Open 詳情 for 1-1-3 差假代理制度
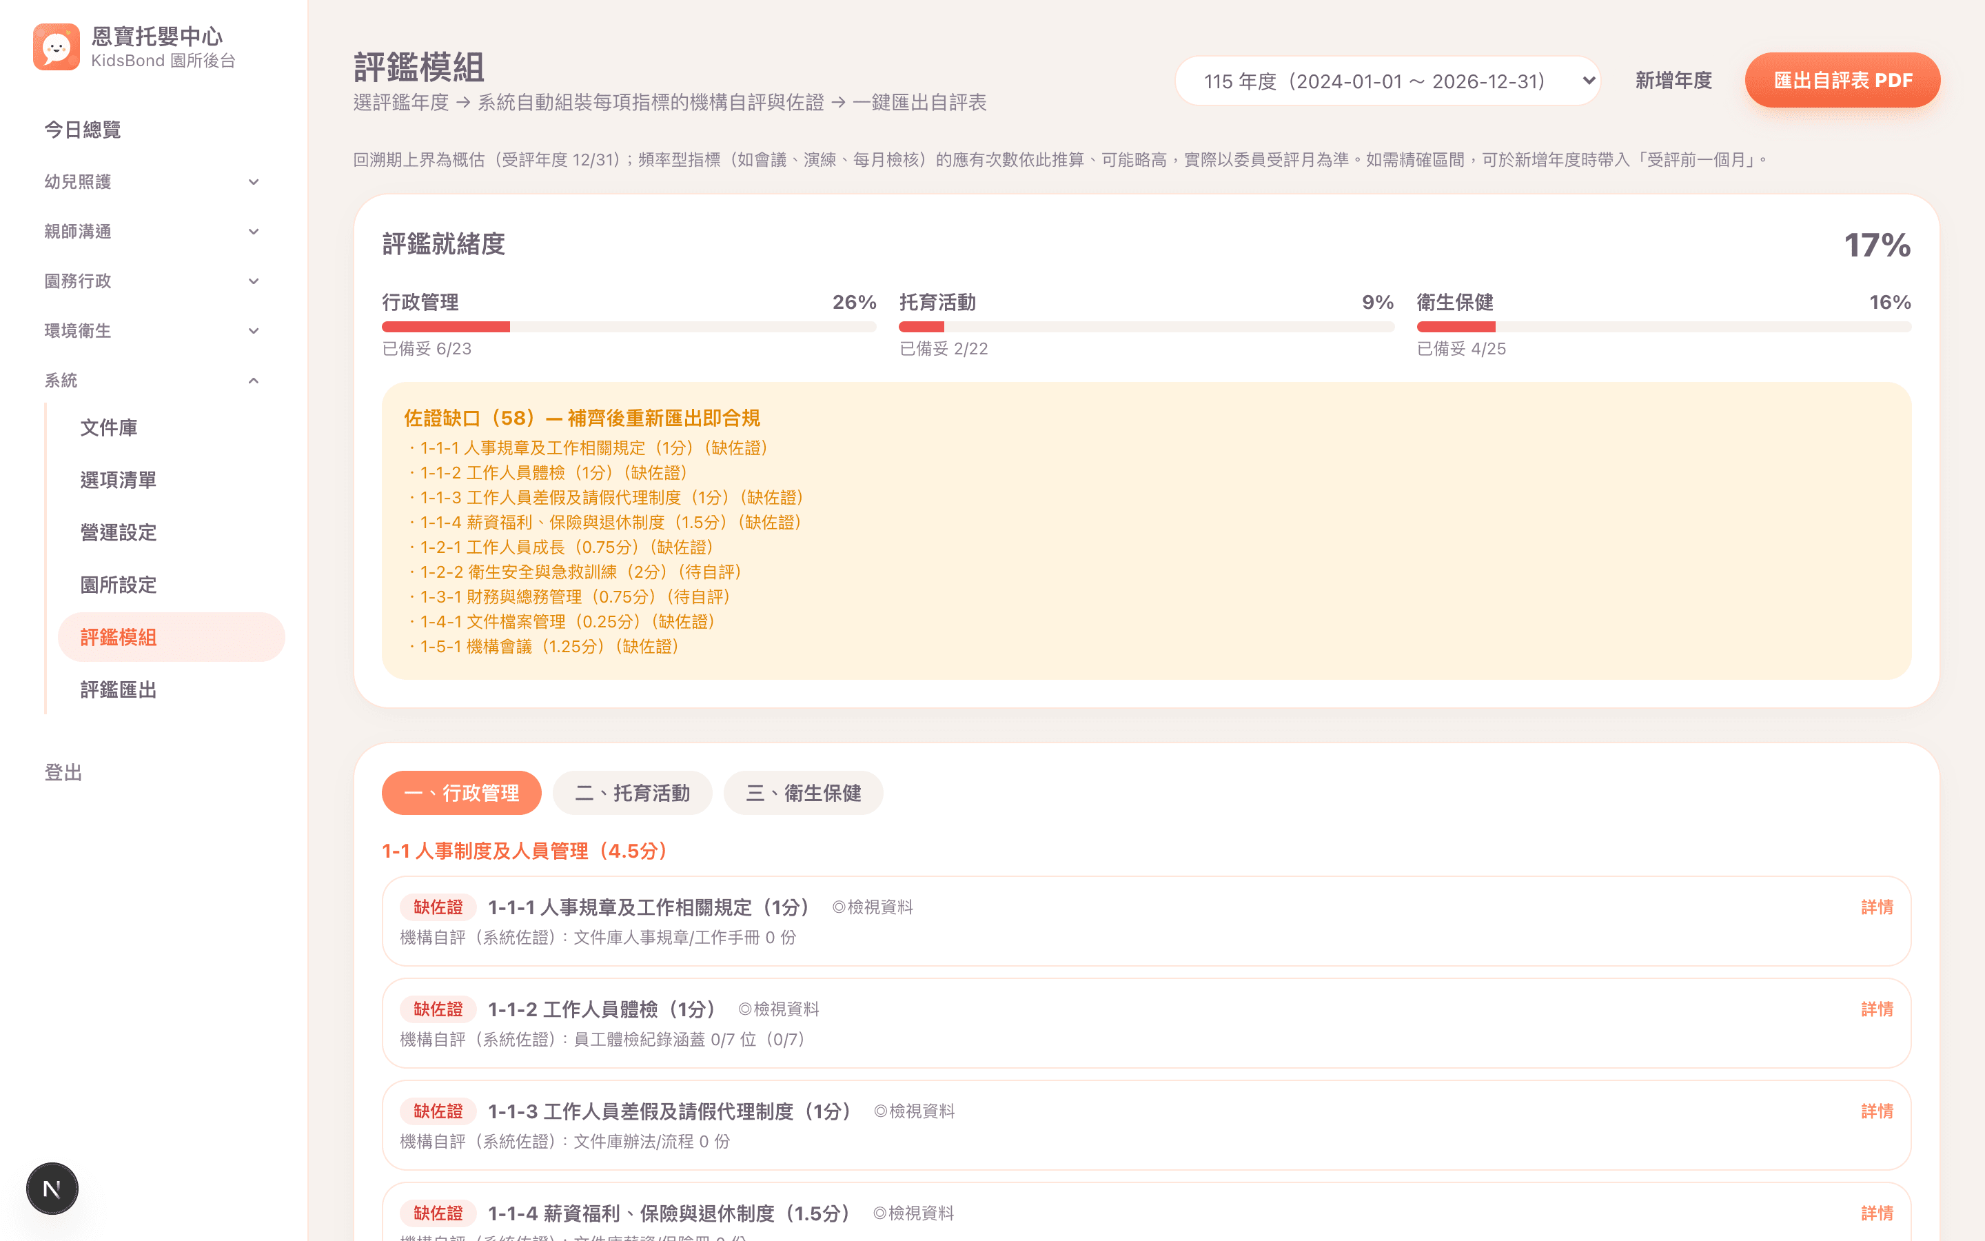Image resolution: width=1985 pixels, height=1241 pixels. point(1877,1111)
